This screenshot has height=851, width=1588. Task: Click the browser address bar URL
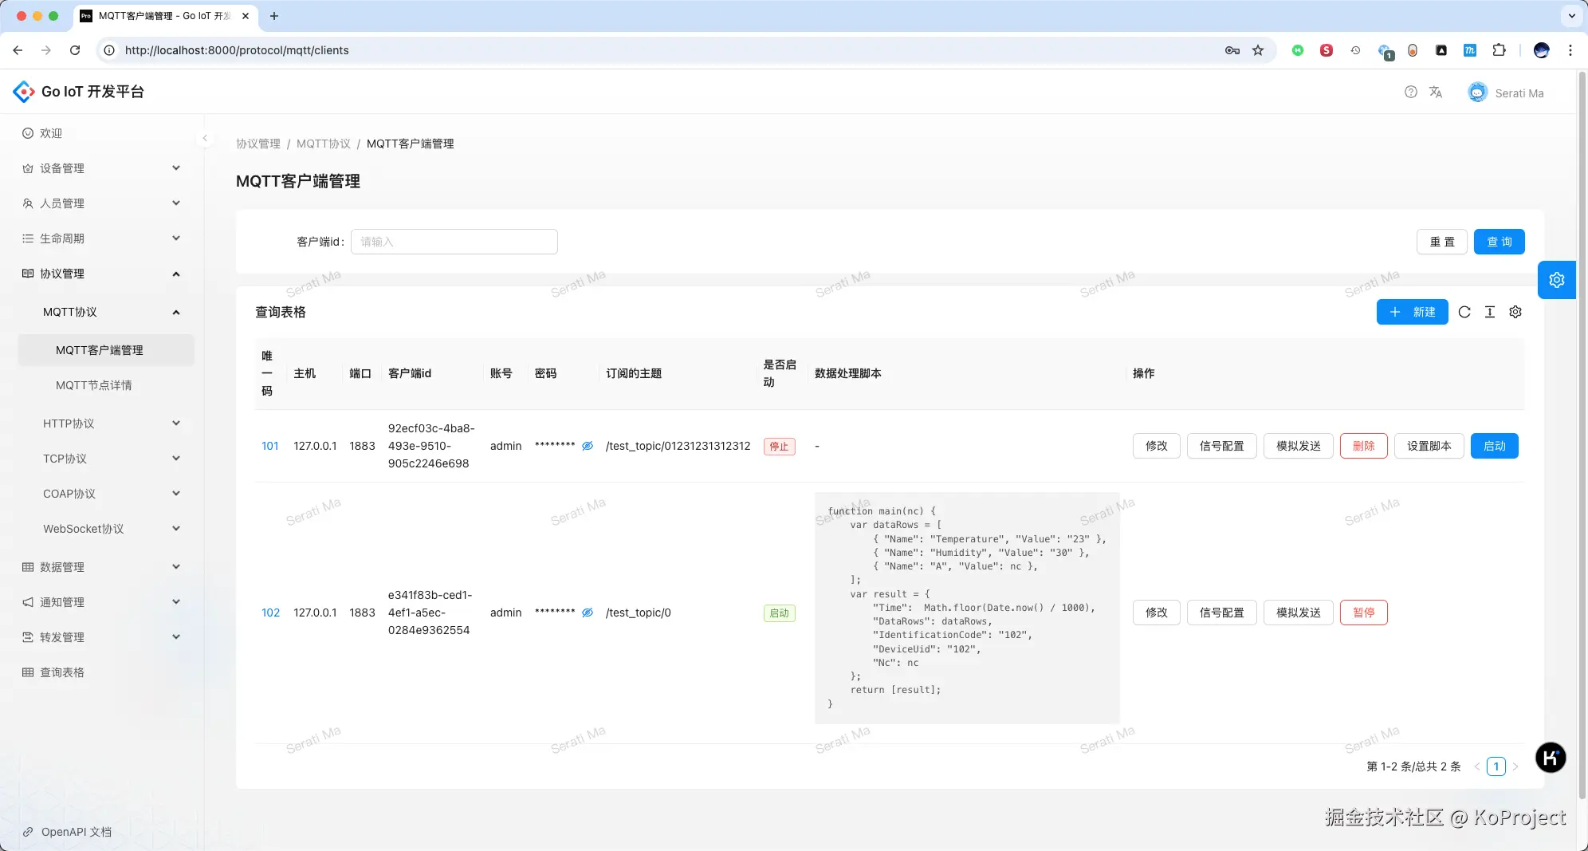237,50
